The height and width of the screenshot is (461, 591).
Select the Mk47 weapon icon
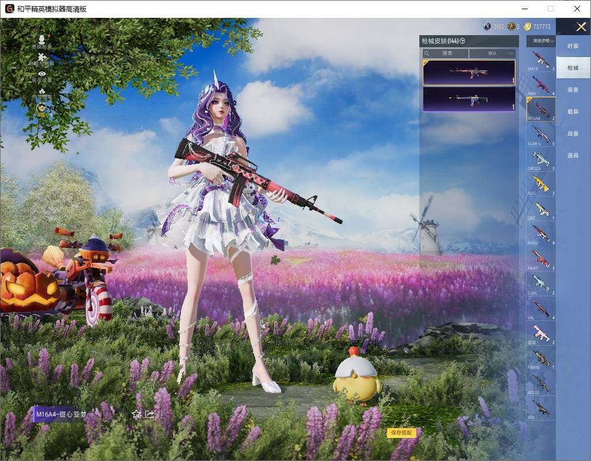541,259
